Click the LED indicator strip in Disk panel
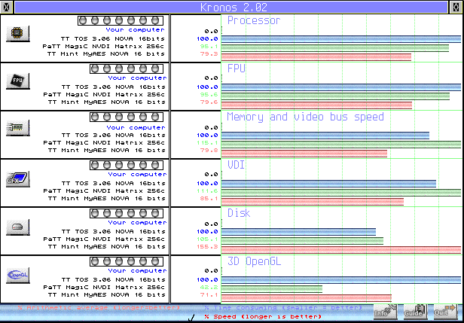 click(127, 213)
